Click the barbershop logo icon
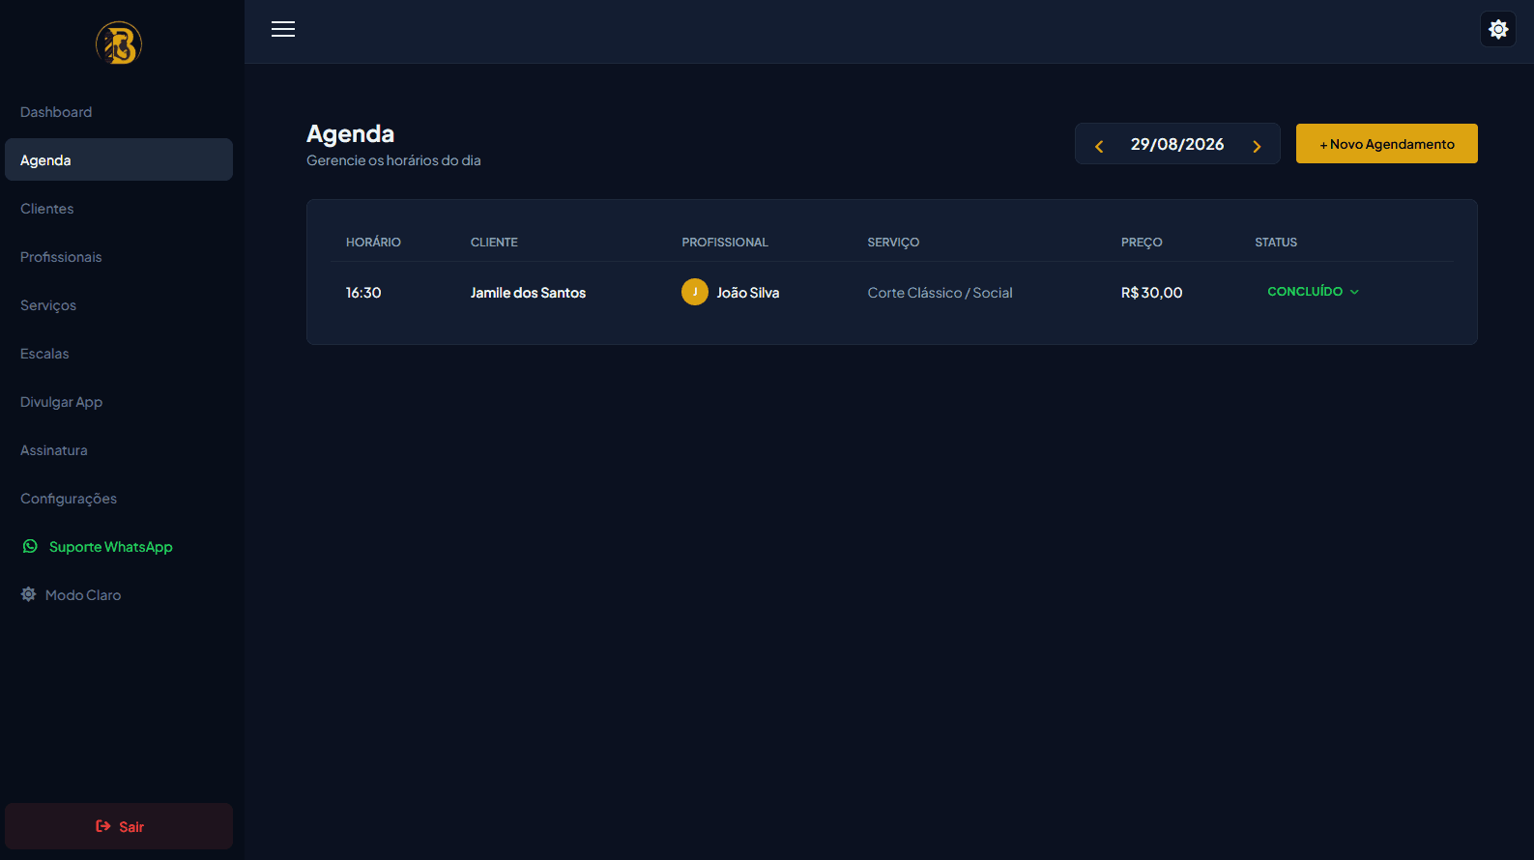This screenshot has height=860, width=1534. point(119,43)
